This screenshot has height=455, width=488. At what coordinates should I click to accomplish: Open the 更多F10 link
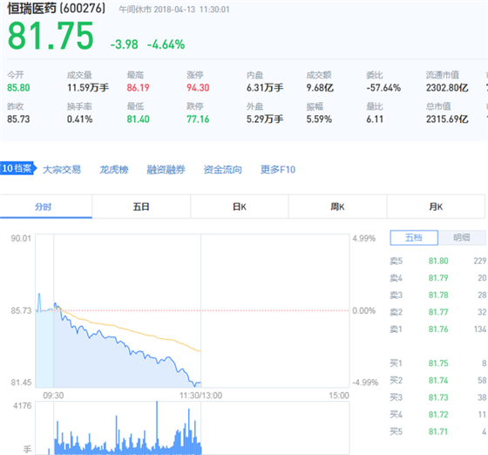[278, 170]
